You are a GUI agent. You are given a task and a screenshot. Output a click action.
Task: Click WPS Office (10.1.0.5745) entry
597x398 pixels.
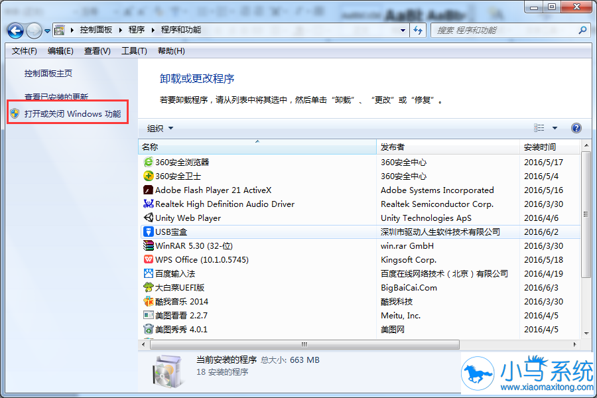click(x=202, y=260)
